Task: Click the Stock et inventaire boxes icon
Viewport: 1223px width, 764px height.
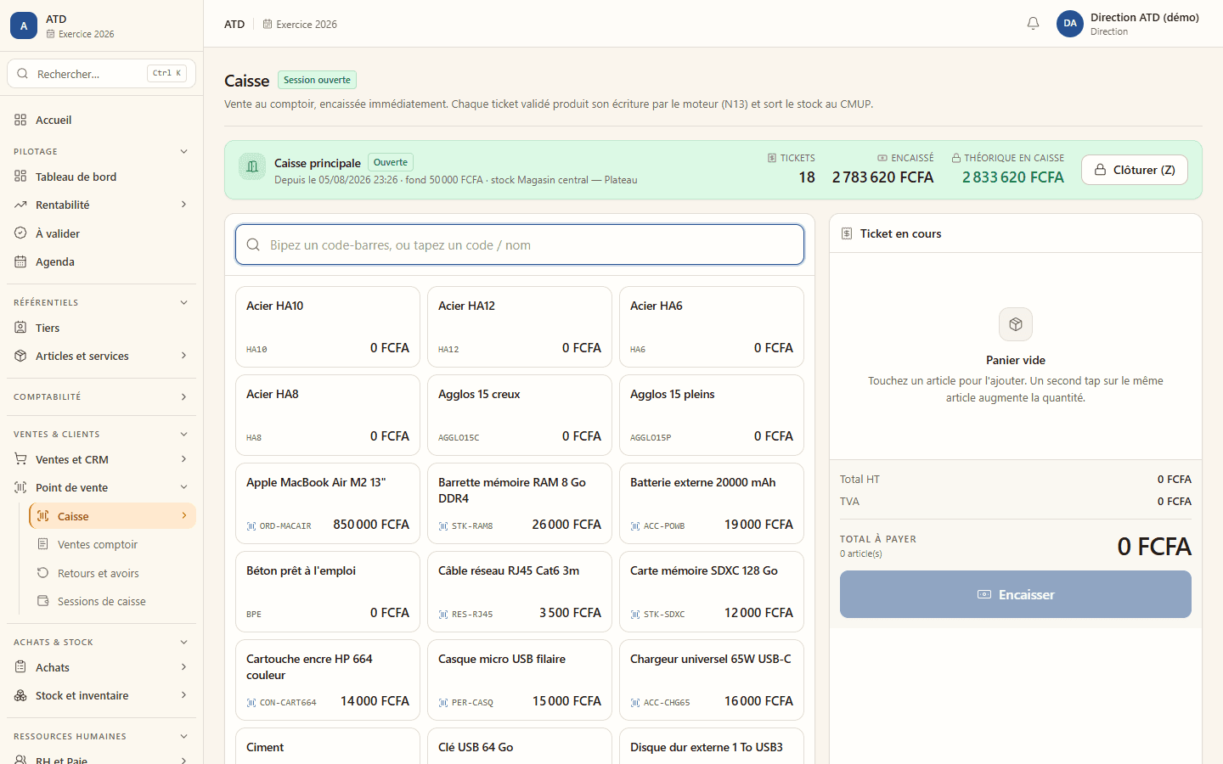Action: pos(20,695)
